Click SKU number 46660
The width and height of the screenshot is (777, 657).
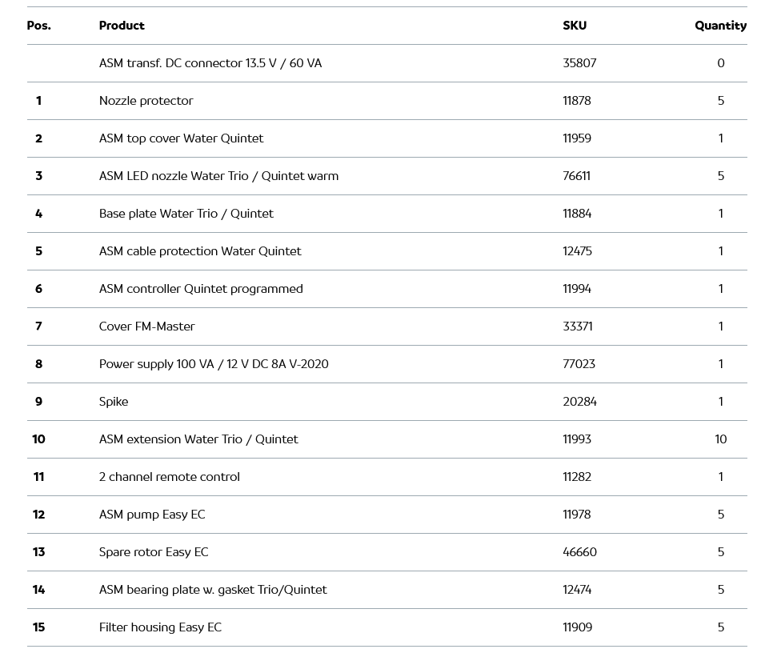579,552
